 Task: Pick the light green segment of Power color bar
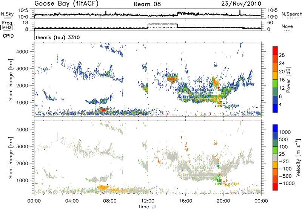275,84
